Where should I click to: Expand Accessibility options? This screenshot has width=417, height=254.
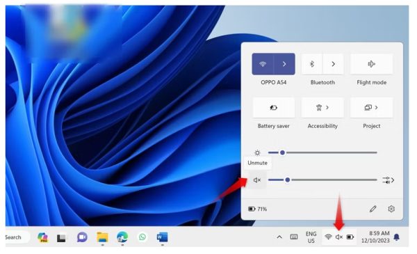[322, 108]
